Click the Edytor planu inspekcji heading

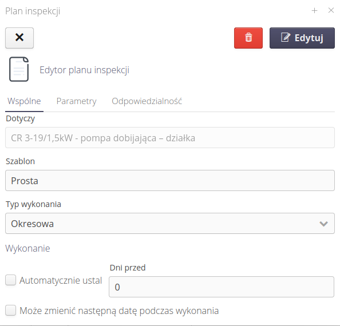[x=84, y=70]
